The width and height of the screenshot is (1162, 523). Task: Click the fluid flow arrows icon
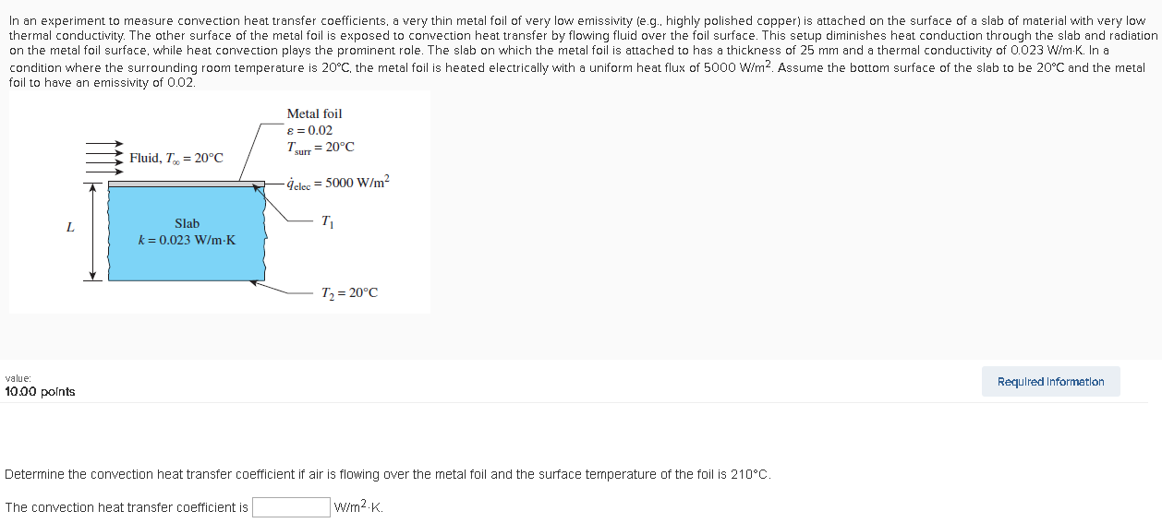pyautogui.click(x=104, y=157)
